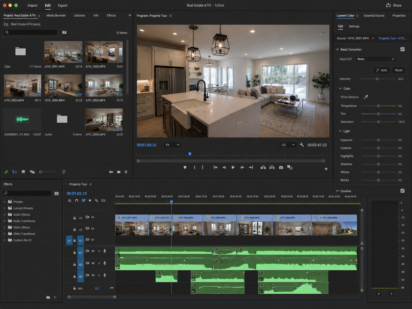412x309 pixels.
Task: Click the Temperature slider handle
Action: click(x=378, y=106)
